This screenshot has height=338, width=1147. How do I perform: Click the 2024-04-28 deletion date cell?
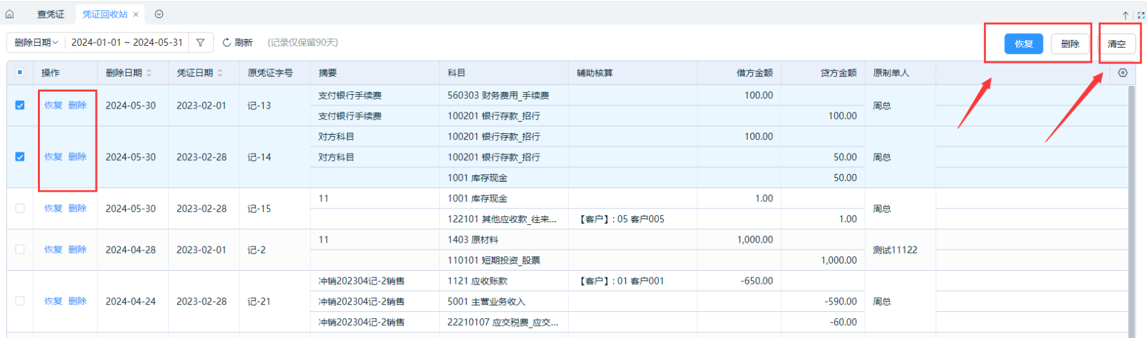click(133, 250)
